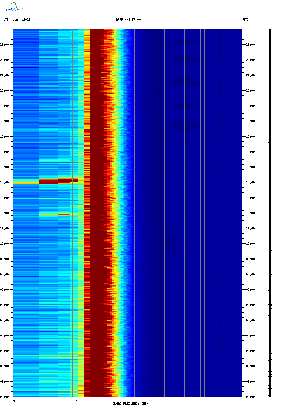Click the red streak near 12:00 in spectrogram

click(x=64, y=214)
